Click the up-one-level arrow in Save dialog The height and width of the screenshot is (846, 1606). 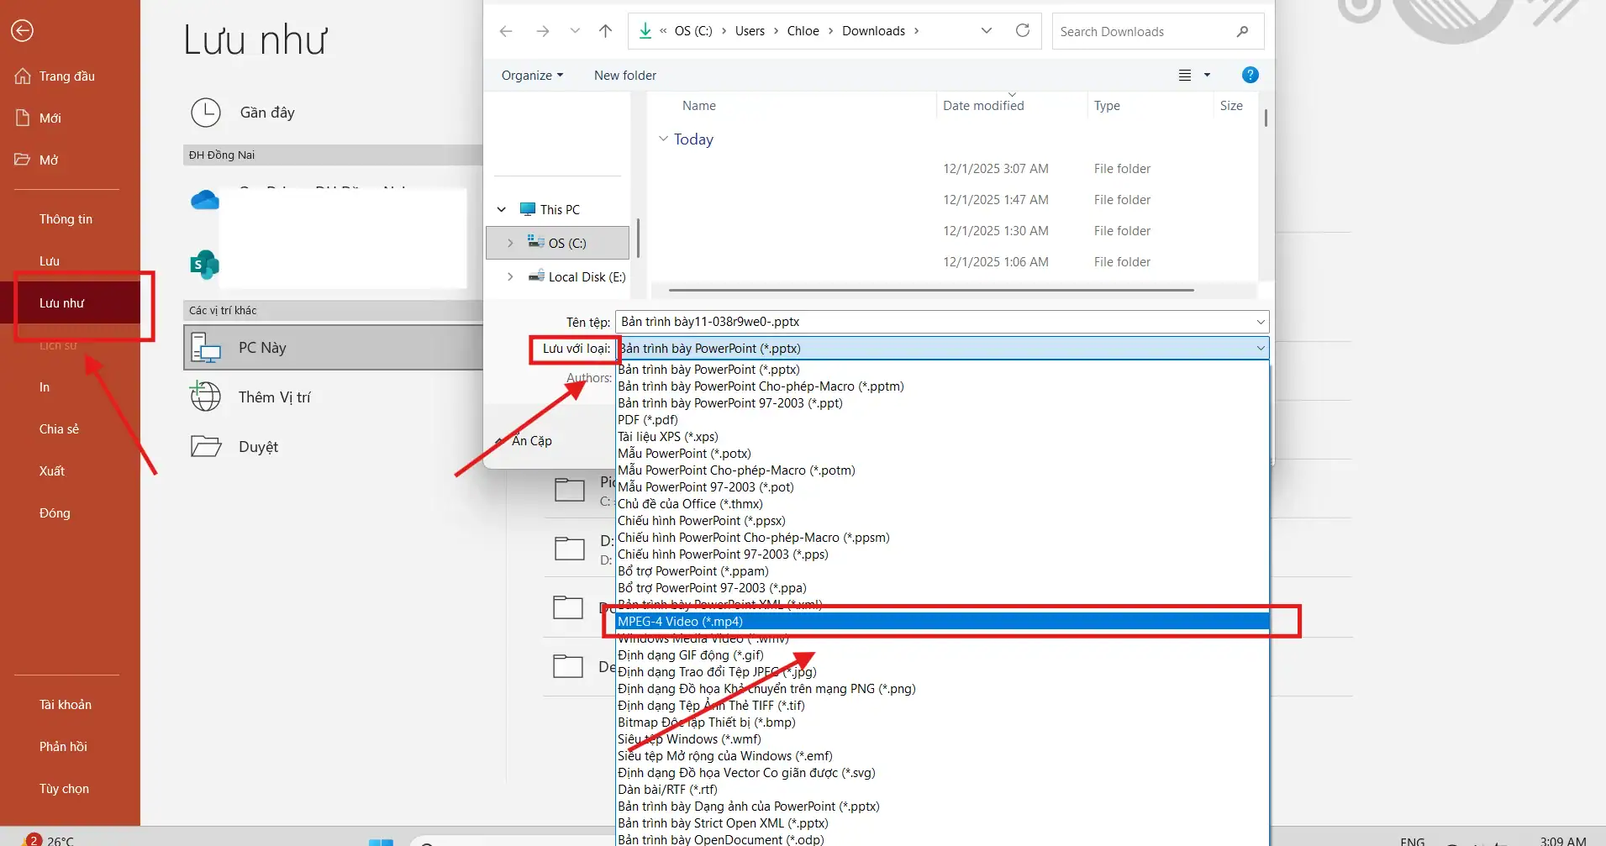[x=605, y=30]
